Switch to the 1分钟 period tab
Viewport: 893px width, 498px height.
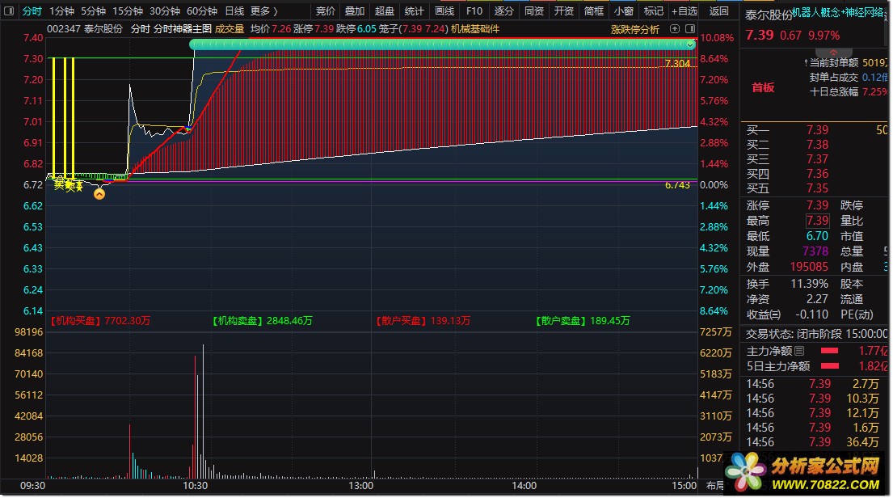click(x=61, y=11)
